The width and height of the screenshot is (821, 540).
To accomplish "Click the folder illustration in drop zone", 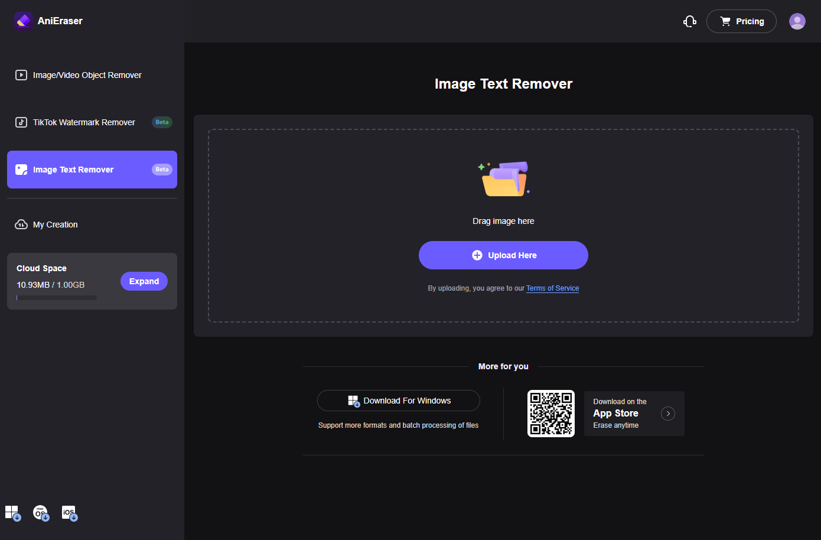I will (x=504, y=178).
